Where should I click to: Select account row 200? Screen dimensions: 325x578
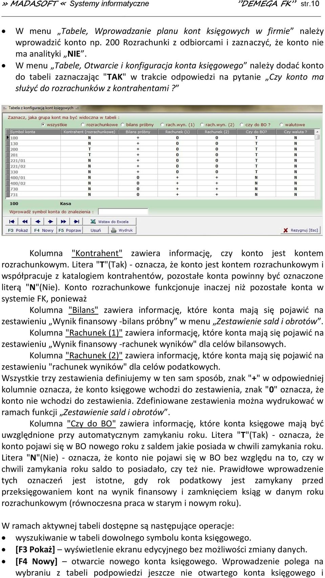(161, 149)
